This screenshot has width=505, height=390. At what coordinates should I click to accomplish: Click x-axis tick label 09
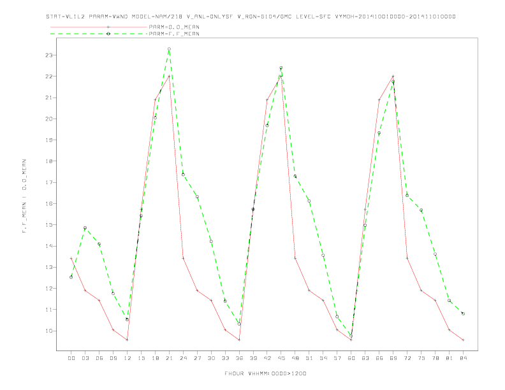(x=113, y=358)
